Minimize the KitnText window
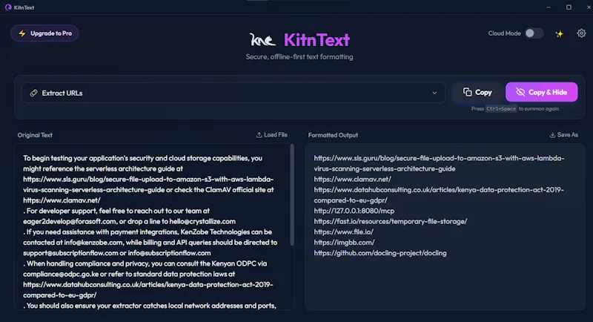The height and width of the screenshot is (322, 593). pos(549,7)
